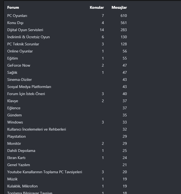Click the Forum column header
181x194 pixels.
tap(13, 7)
